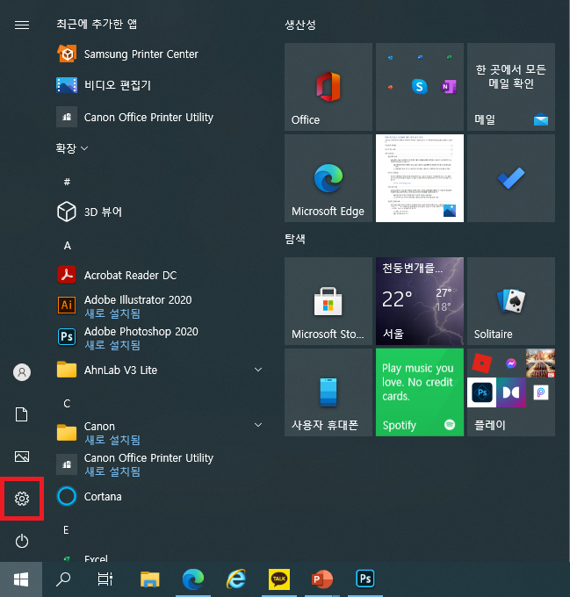Click the Skype icon in the tile group

pyautogui.click(x=420, y=87)
